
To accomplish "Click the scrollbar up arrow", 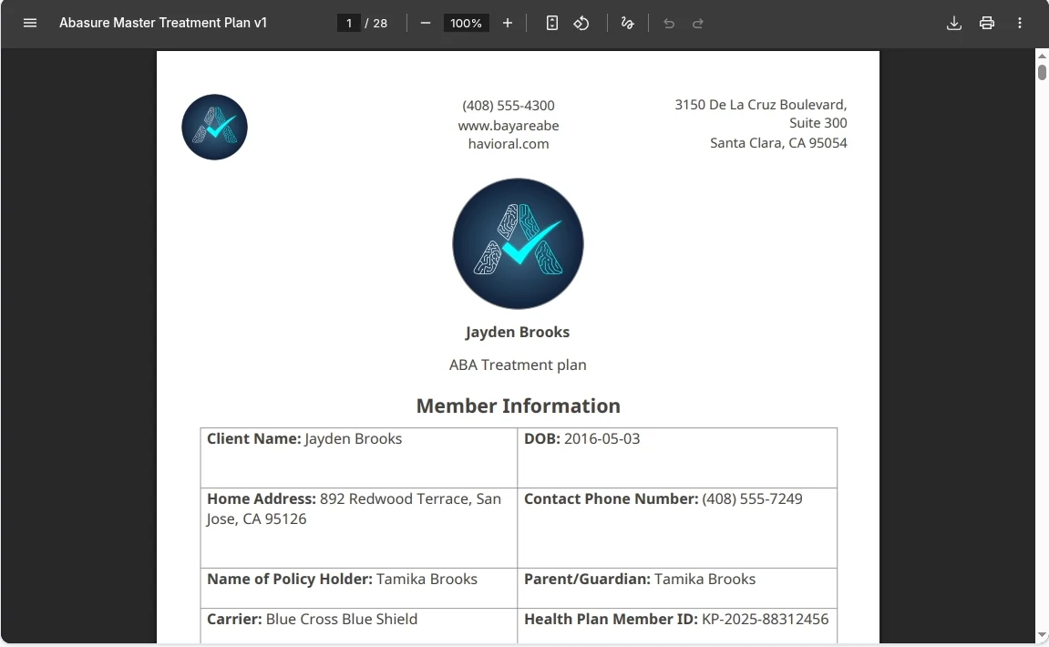I will pyautogui.click(x=1042, y=56).
